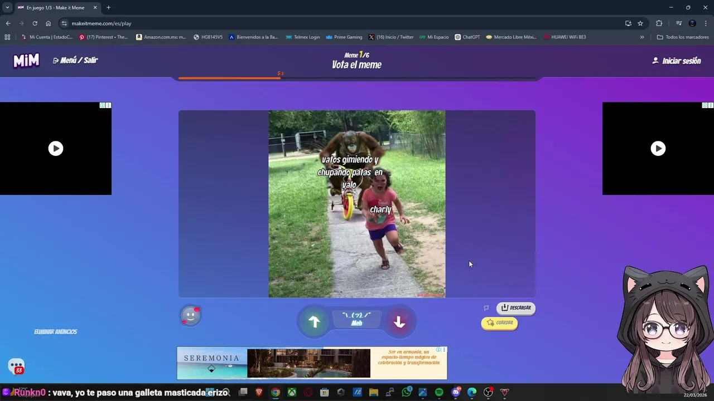Open the Extensions puzzle icon
This screenshot has width=714, height=401.
click(659, 23)
